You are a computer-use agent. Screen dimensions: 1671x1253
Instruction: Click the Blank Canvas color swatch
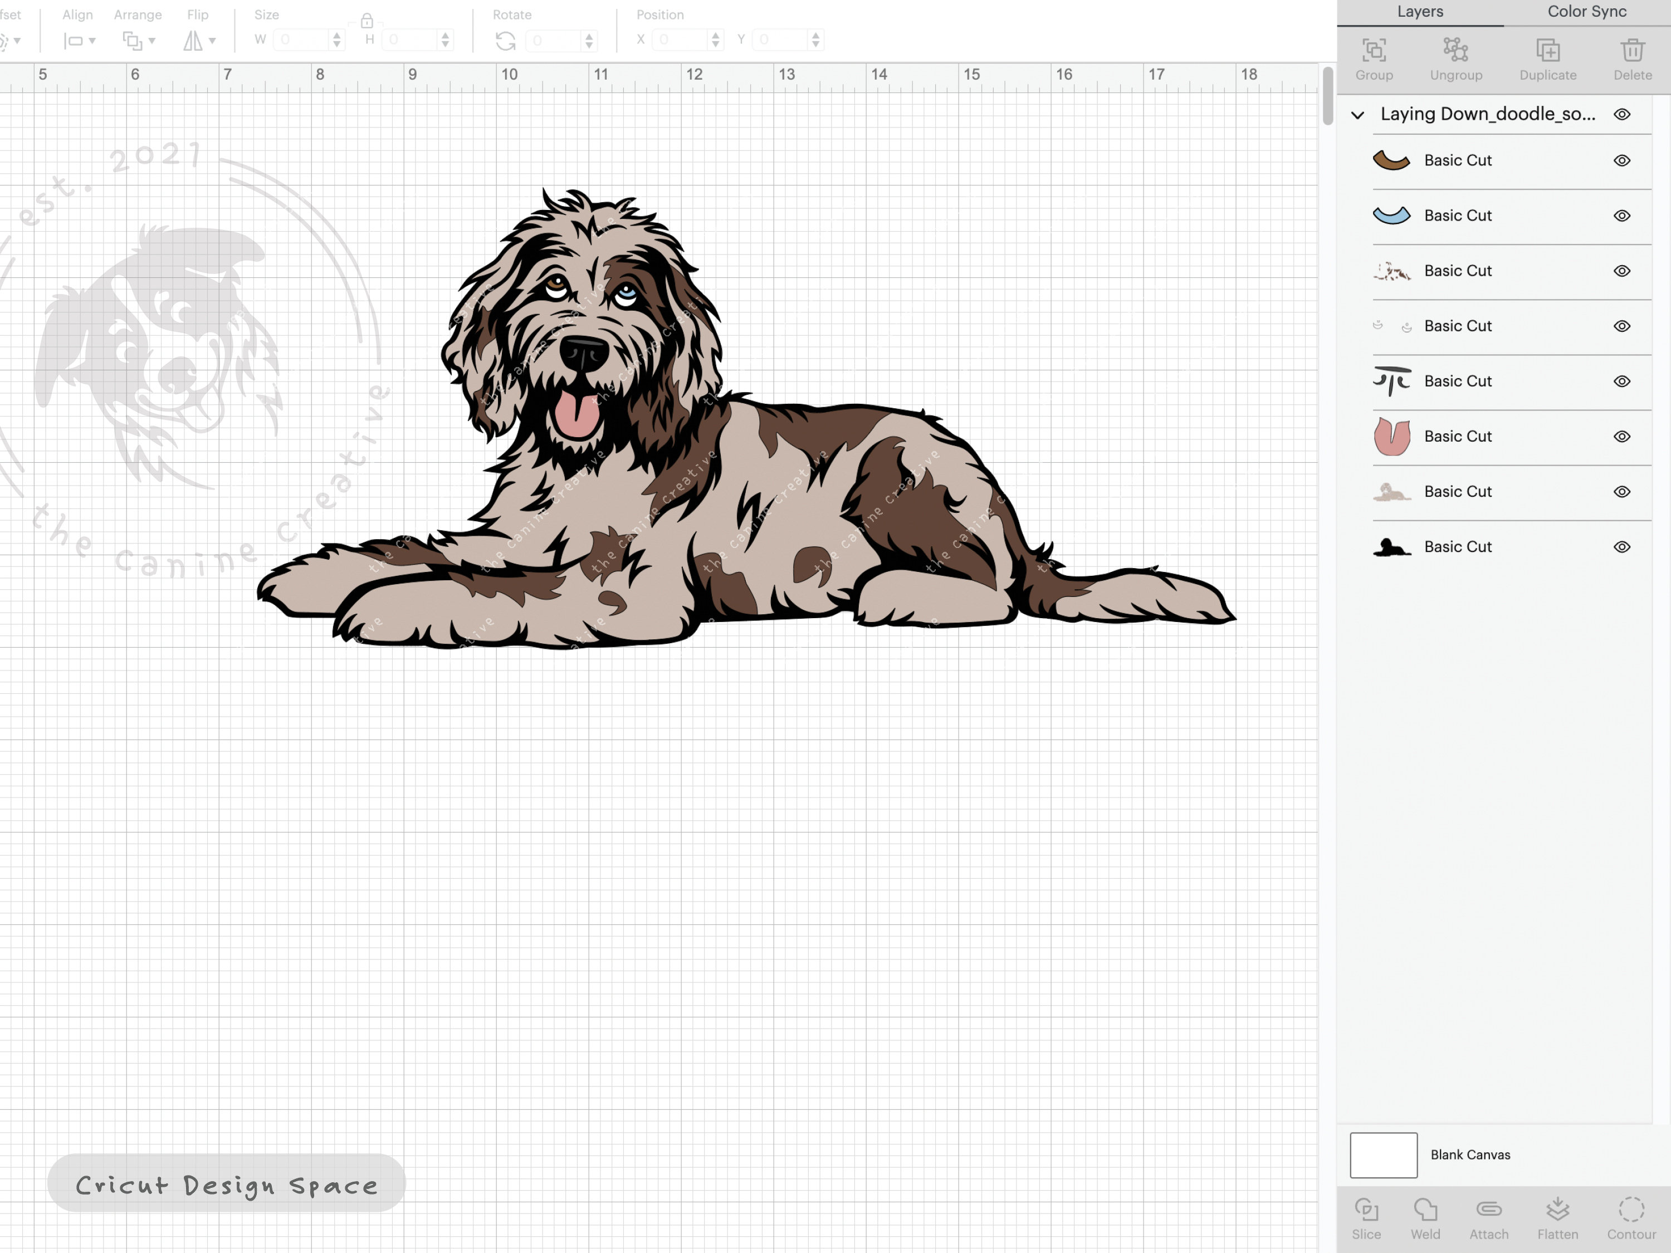tap(1383, 1155)
